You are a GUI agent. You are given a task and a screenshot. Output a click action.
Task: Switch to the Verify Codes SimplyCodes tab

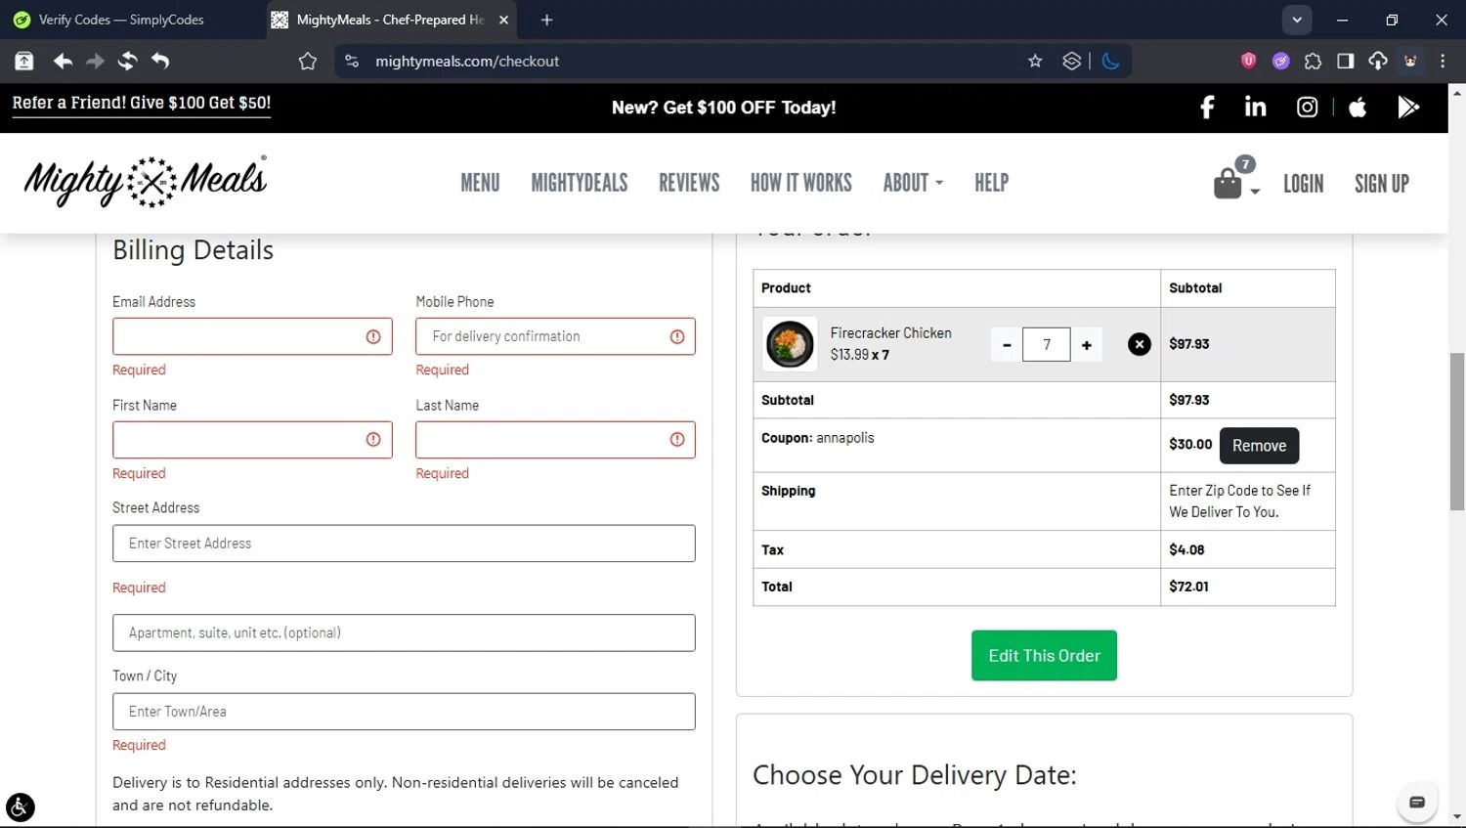(122, 20)
